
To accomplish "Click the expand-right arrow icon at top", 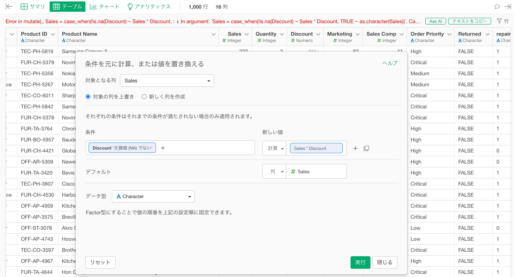I will coord(508,7).
